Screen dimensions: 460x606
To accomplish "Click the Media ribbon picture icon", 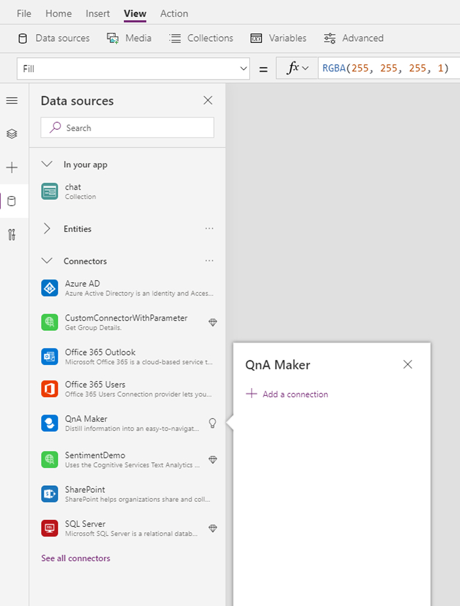I will coord(112,39).
